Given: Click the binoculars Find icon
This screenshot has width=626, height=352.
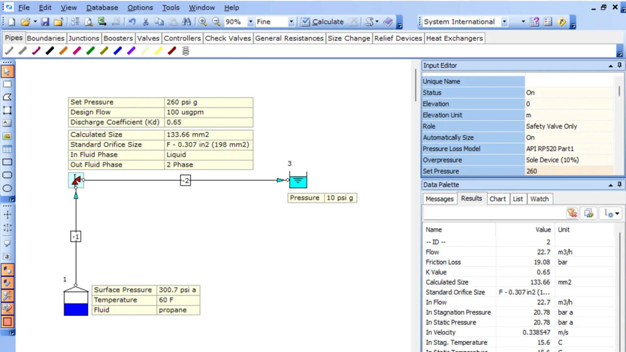Looking at the screenshot, I should tap(186, 22).
